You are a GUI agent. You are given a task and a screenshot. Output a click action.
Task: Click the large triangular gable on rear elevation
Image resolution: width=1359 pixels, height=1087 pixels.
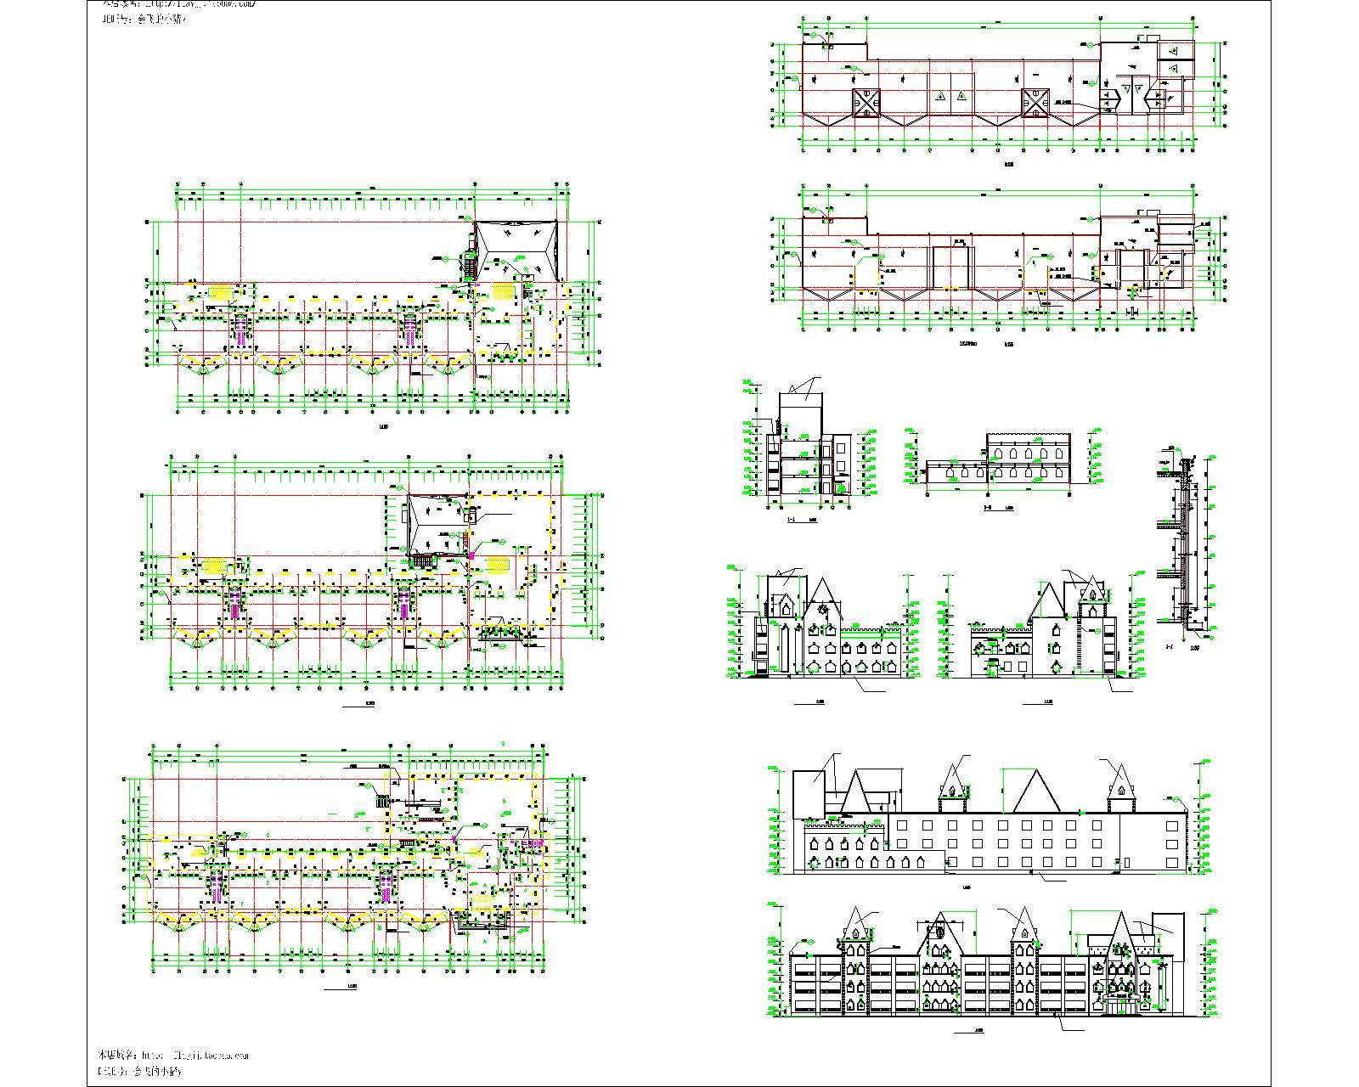tap(1038, 790)
